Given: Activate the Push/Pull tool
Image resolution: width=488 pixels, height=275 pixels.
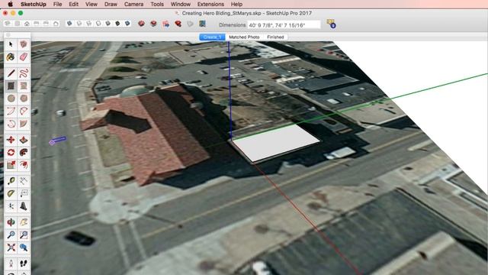Looking at the screenshot, I should [24, 140].
